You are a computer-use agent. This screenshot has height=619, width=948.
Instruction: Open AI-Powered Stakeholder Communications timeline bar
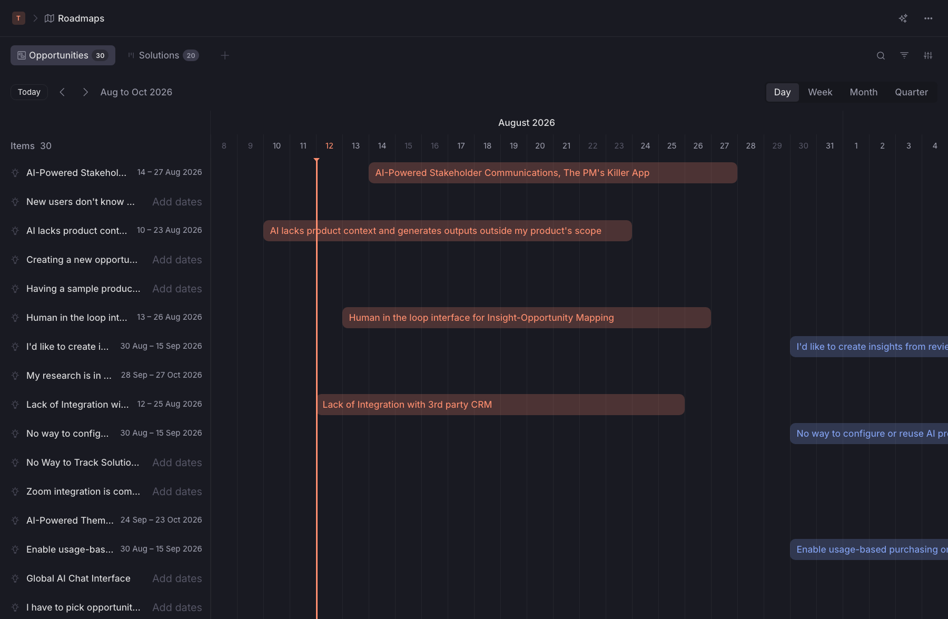pyautogui.click(x=553, y=173)
